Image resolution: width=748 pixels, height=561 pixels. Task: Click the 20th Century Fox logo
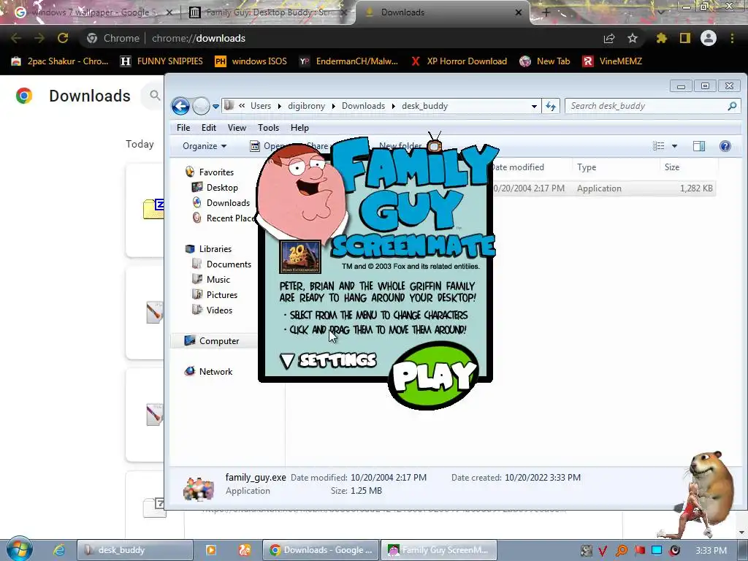(x=300, y=257)
